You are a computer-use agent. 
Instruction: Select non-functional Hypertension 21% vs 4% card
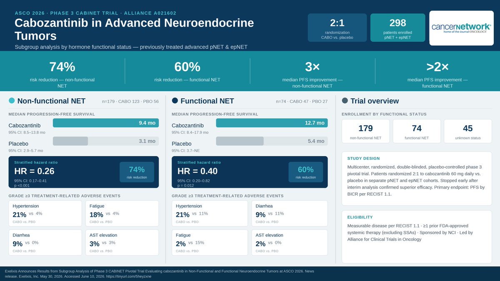pyautogui.click(x=45, y=213)
